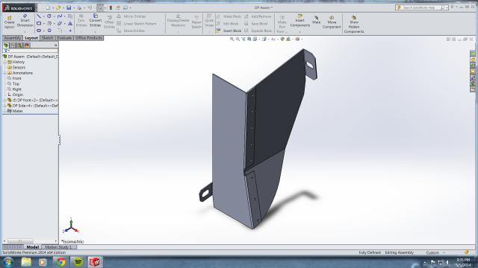Select the Line sketch tool

39,16
